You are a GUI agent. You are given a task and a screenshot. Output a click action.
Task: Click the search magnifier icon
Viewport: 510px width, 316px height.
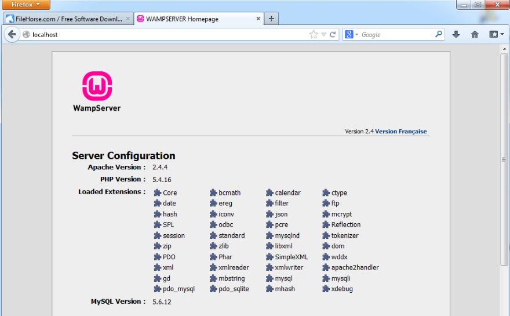439,34
